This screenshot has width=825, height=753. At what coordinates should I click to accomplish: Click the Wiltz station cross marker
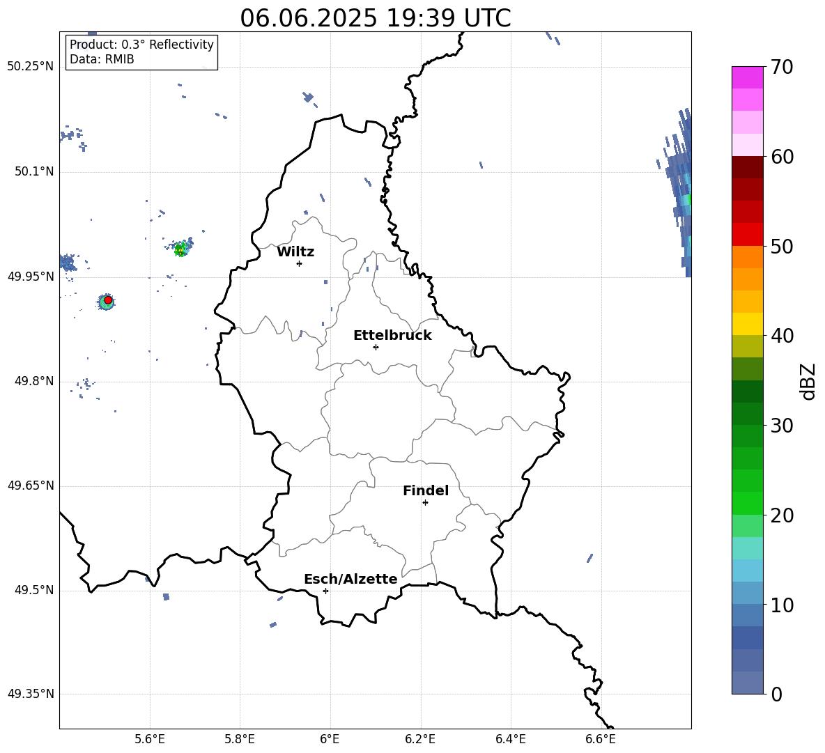[x=299, y=263]
